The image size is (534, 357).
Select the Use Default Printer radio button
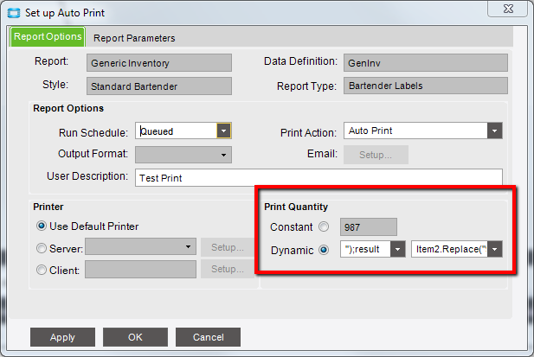[42, 226]
